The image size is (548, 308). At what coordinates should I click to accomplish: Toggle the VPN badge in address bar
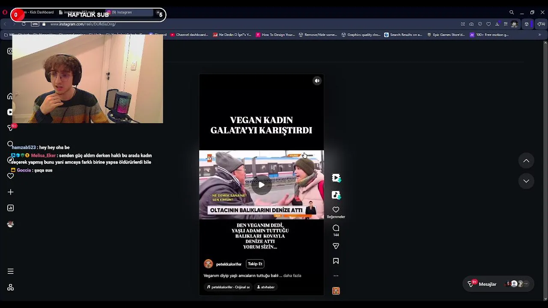(35, 24)
